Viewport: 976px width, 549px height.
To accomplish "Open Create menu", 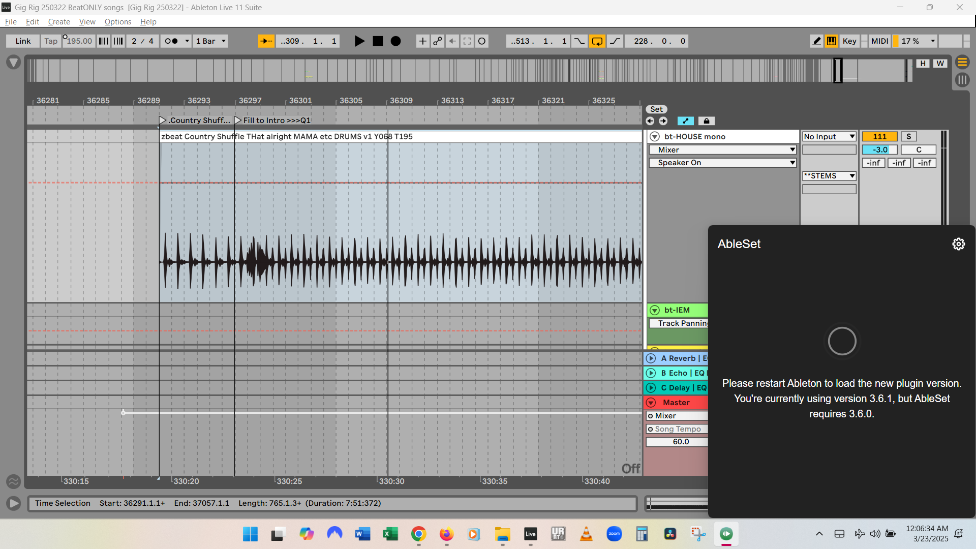I will [59, 22].
